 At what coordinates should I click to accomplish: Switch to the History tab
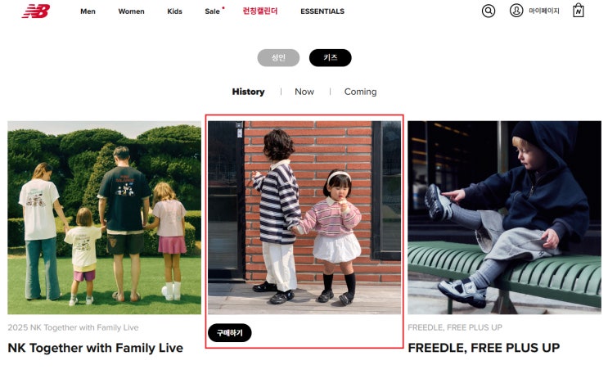pos(248,92)
